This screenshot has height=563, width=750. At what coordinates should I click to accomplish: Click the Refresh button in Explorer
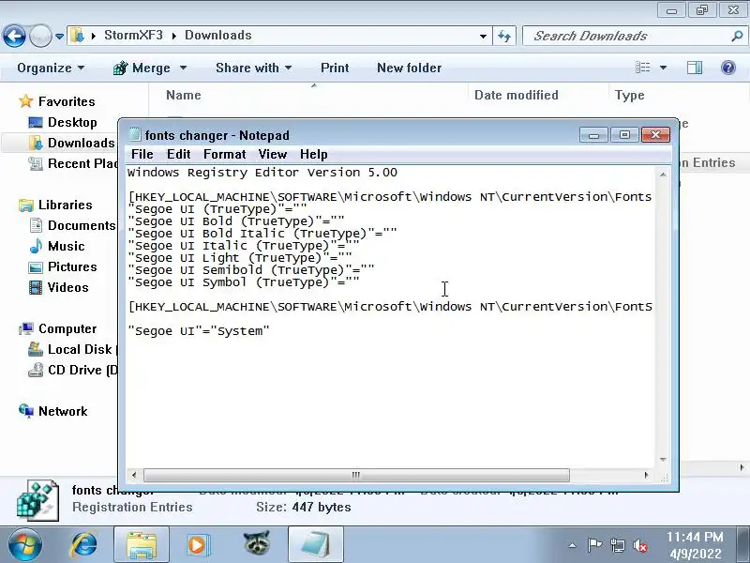504,36
